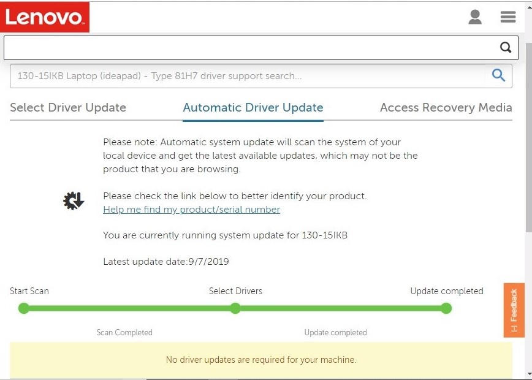532x380 pixels.
Task: Click the blue driver search magnifier icon
Action: 498,75
